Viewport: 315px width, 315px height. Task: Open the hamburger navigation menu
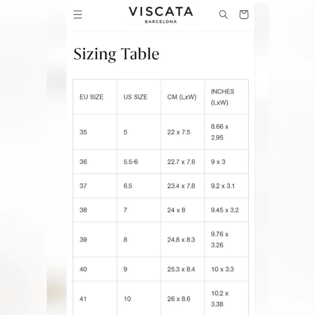click(x=78, y=15)
